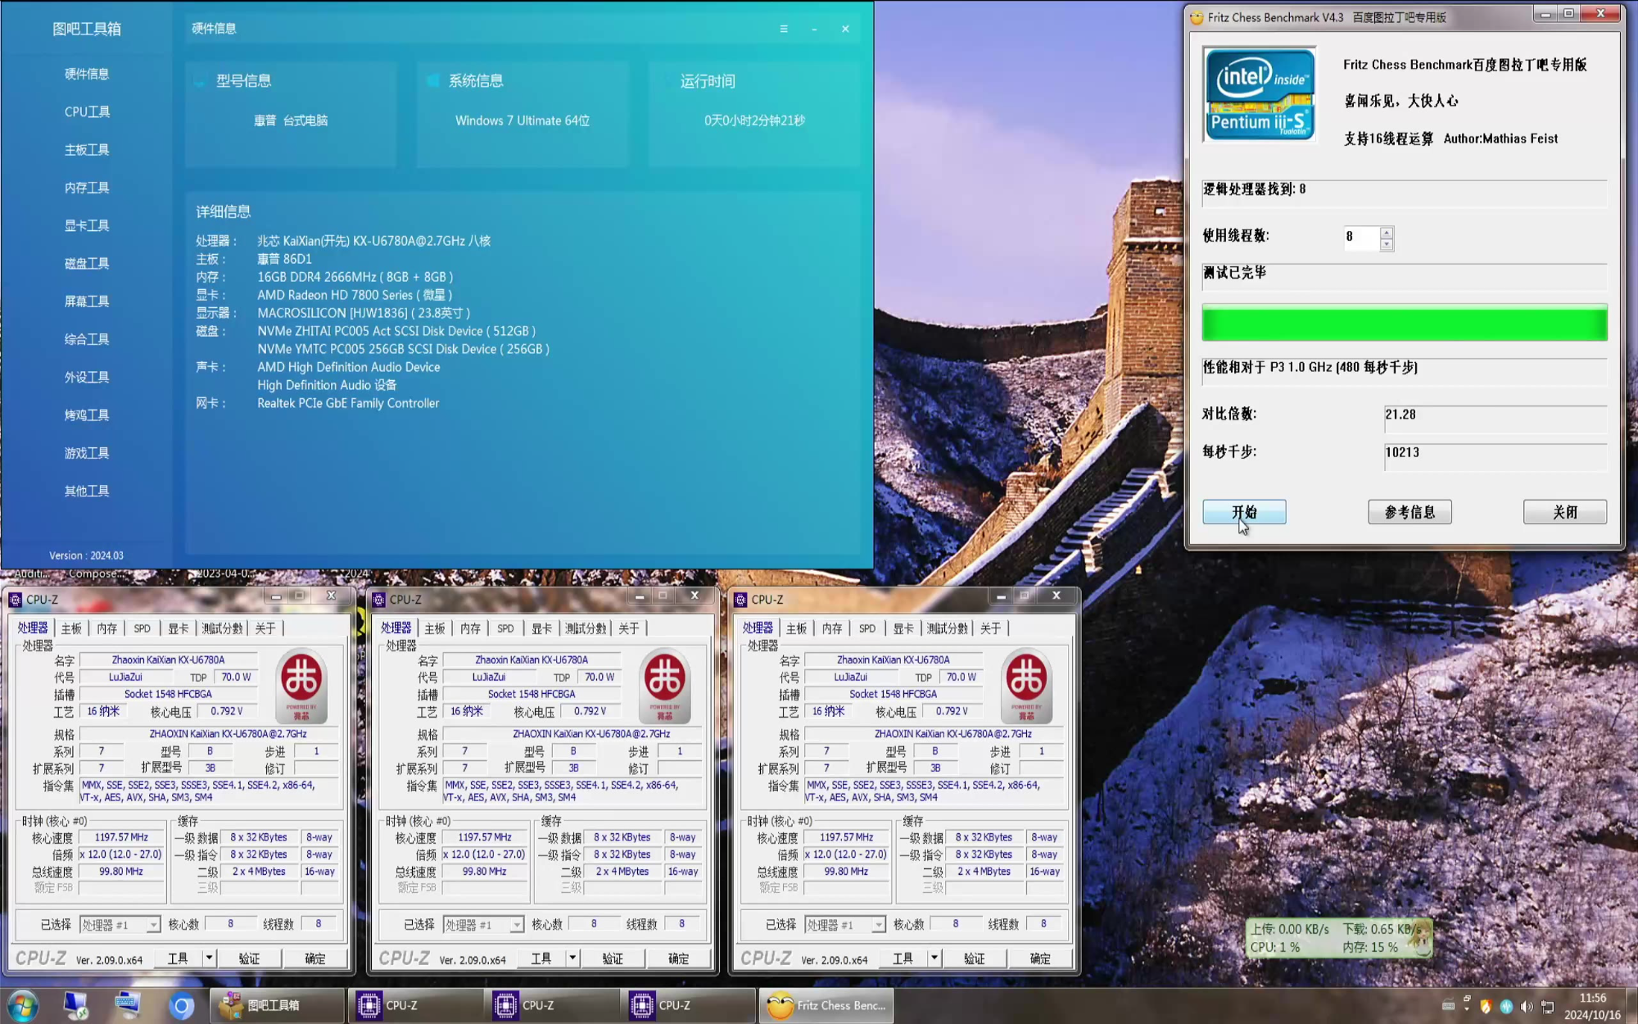Select 硬件信息 in toolbox sidebar
The image size is (1638, 1024).
[x=87, y=74]
